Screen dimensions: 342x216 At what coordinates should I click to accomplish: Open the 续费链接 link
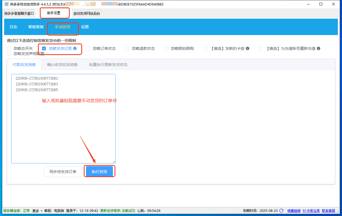coord(294,211)
